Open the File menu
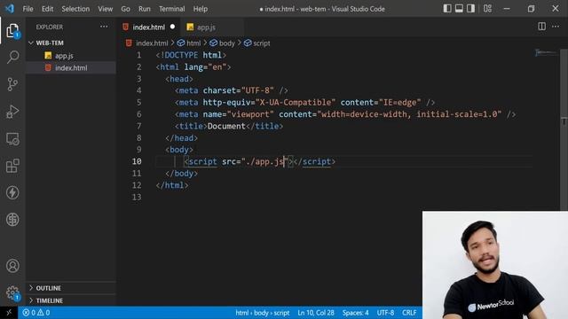 (28, 9)
